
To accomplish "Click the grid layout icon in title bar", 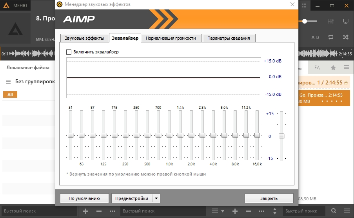I will click(x=304, y=5).
